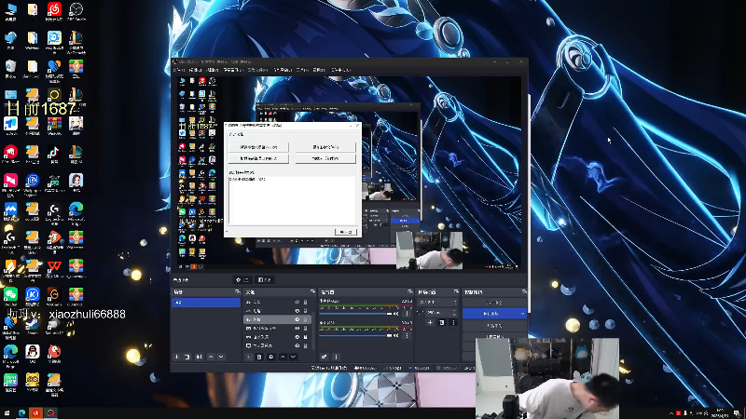
Task: Click Filters button above Sources panel
Action: click(x=265, y=280)
